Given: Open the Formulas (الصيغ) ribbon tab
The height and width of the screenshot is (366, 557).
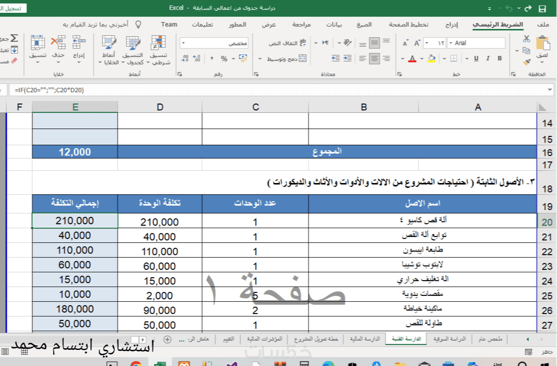Looking at the screenshot, I should tap(364, 25).
